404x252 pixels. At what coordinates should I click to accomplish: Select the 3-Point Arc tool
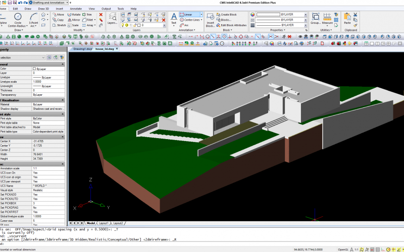pyautogui.click(x=33, y=20)
